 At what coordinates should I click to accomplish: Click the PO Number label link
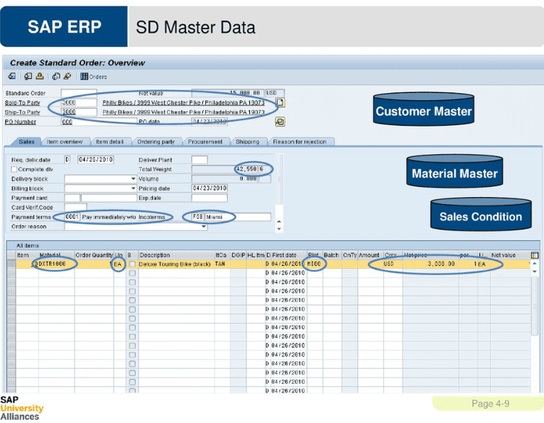pos(21,122)
